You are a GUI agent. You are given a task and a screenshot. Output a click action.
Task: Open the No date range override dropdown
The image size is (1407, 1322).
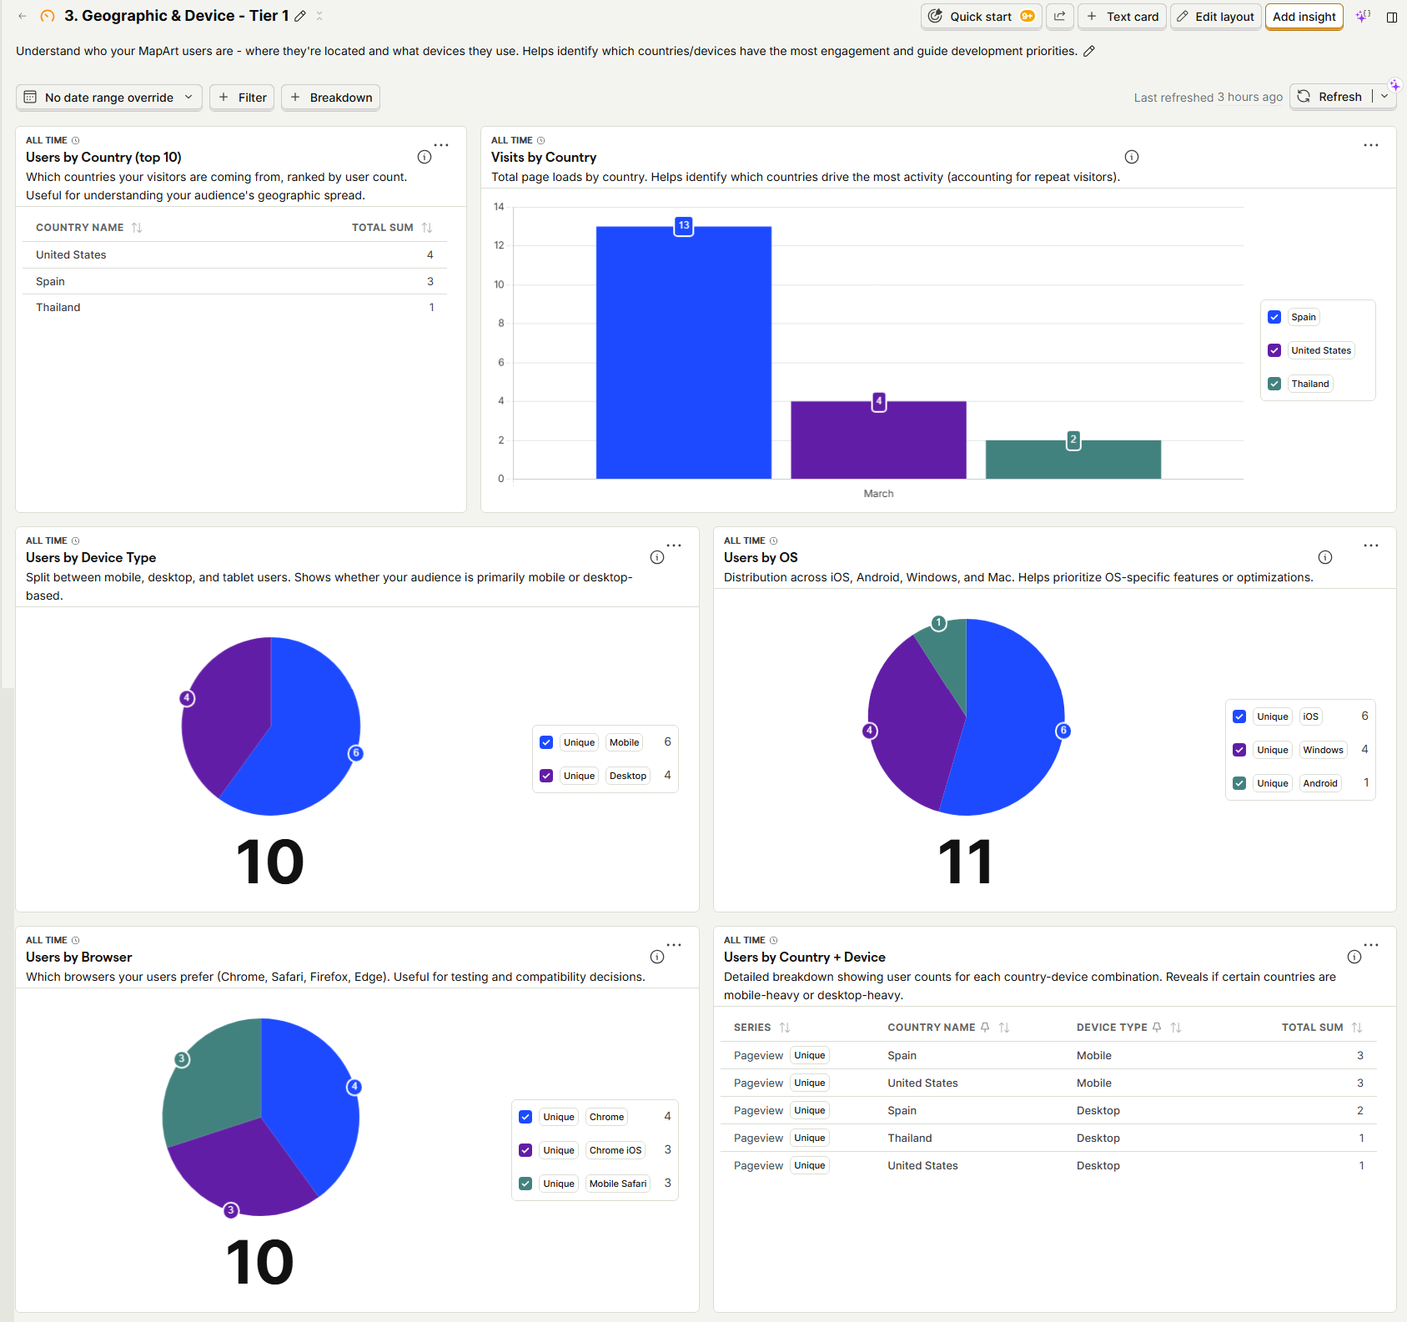point(108,97)
